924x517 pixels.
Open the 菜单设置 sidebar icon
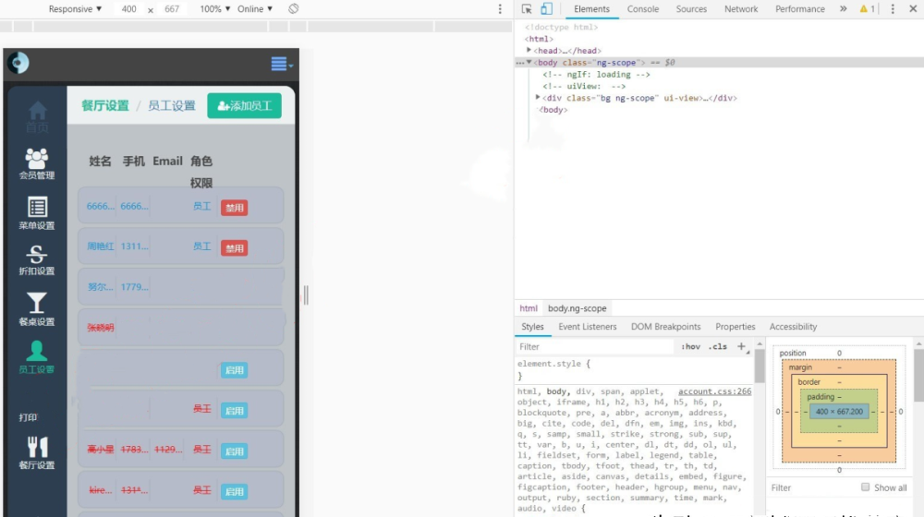(37, 208)
